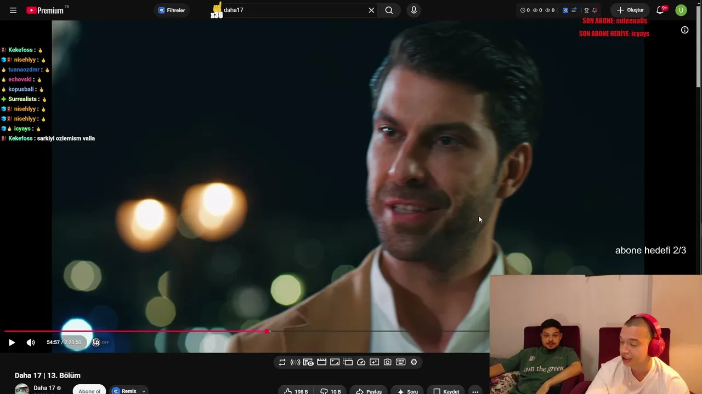The height and width of the screenshot is (394, 702).
Task: Click the icyays chat username
Action: [x=22, y=129]
